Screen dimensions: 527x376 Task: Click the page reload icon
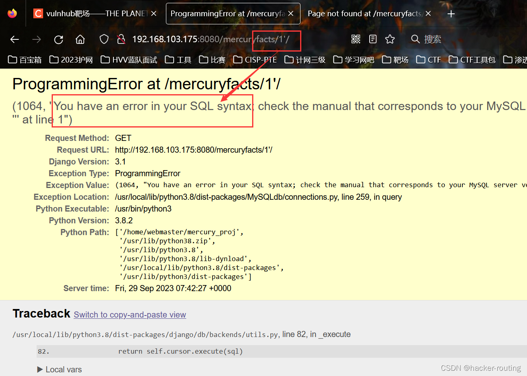[x=58, y=39]
